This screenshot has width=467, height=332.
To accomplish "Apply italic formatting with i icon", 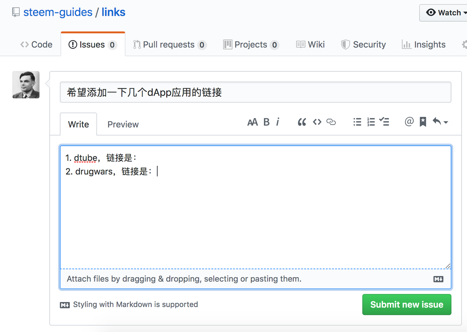I will 278,122.
